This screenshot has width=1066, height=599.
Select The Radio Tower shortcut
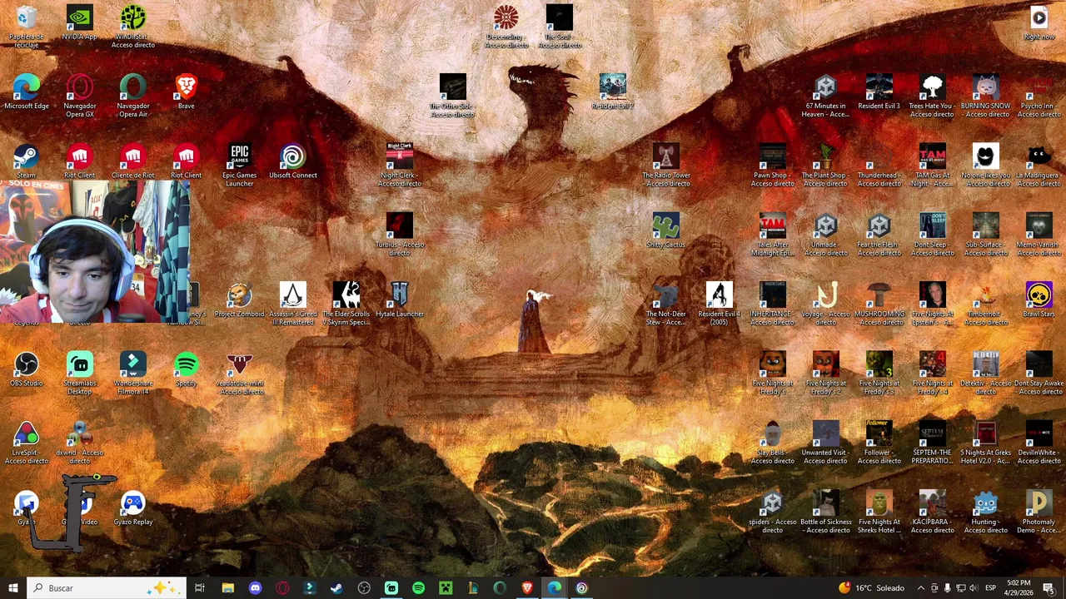tap(665, 165)
